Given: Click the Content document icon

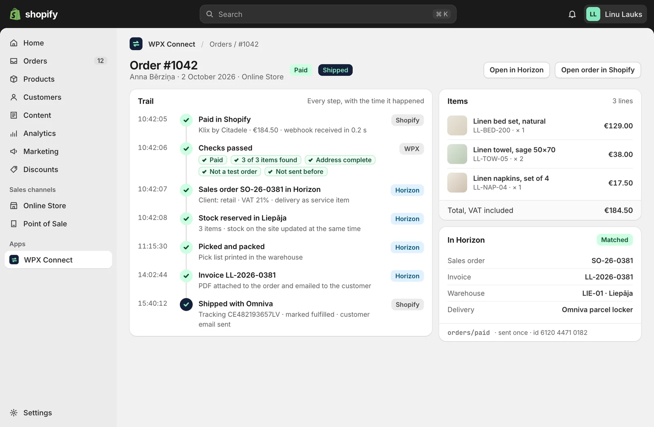Looking at the screenshot, I should click(x=14, y=115).
